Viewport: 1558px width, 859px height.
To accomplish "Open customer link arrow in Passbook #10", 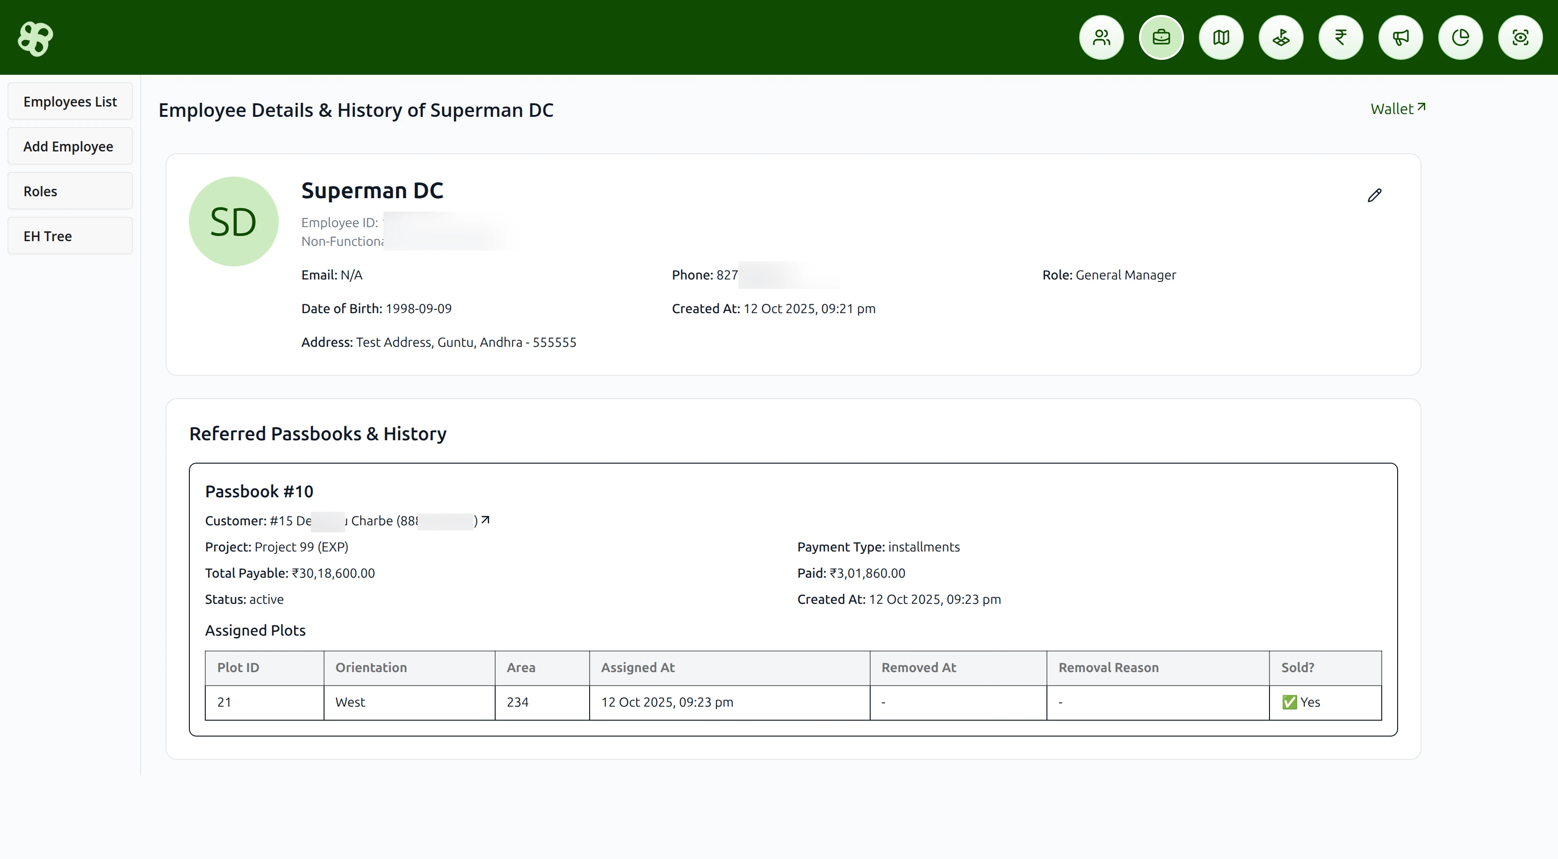I will click(485, 520).
